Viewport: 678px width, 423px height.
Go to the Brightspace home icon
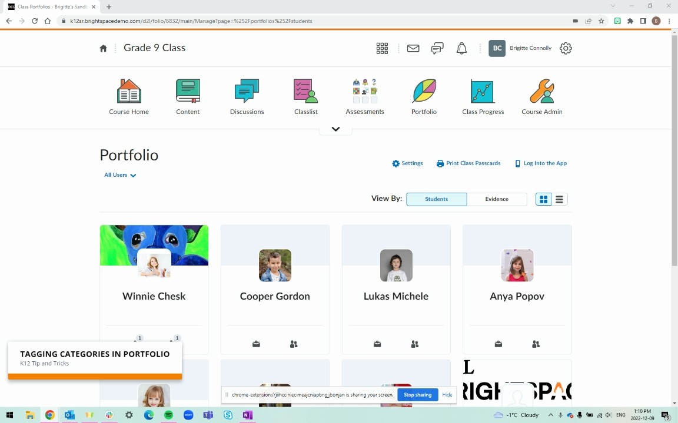(104, 48)
